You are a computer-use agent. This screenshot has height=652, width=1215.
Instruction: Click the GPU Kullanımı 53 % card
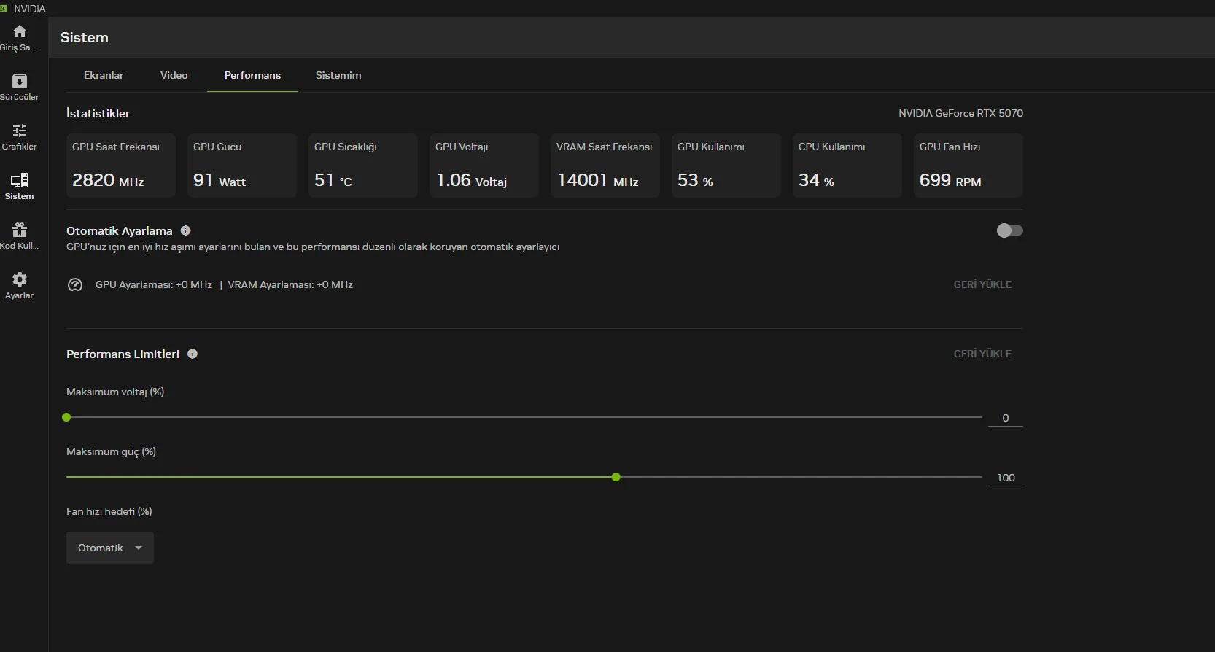pyautogui.click(x=726, y=166)
